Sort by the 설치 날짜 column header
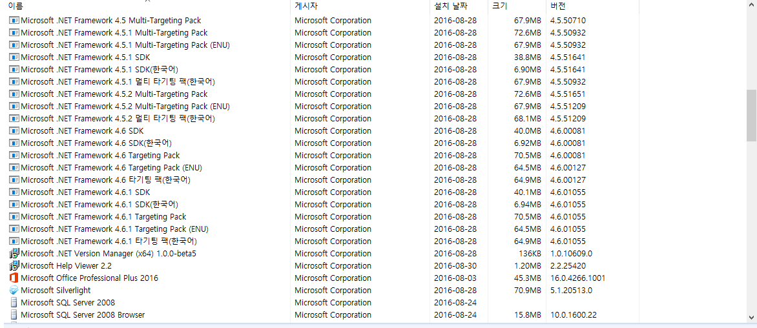The image size is (757, 328). pos(448,6)
